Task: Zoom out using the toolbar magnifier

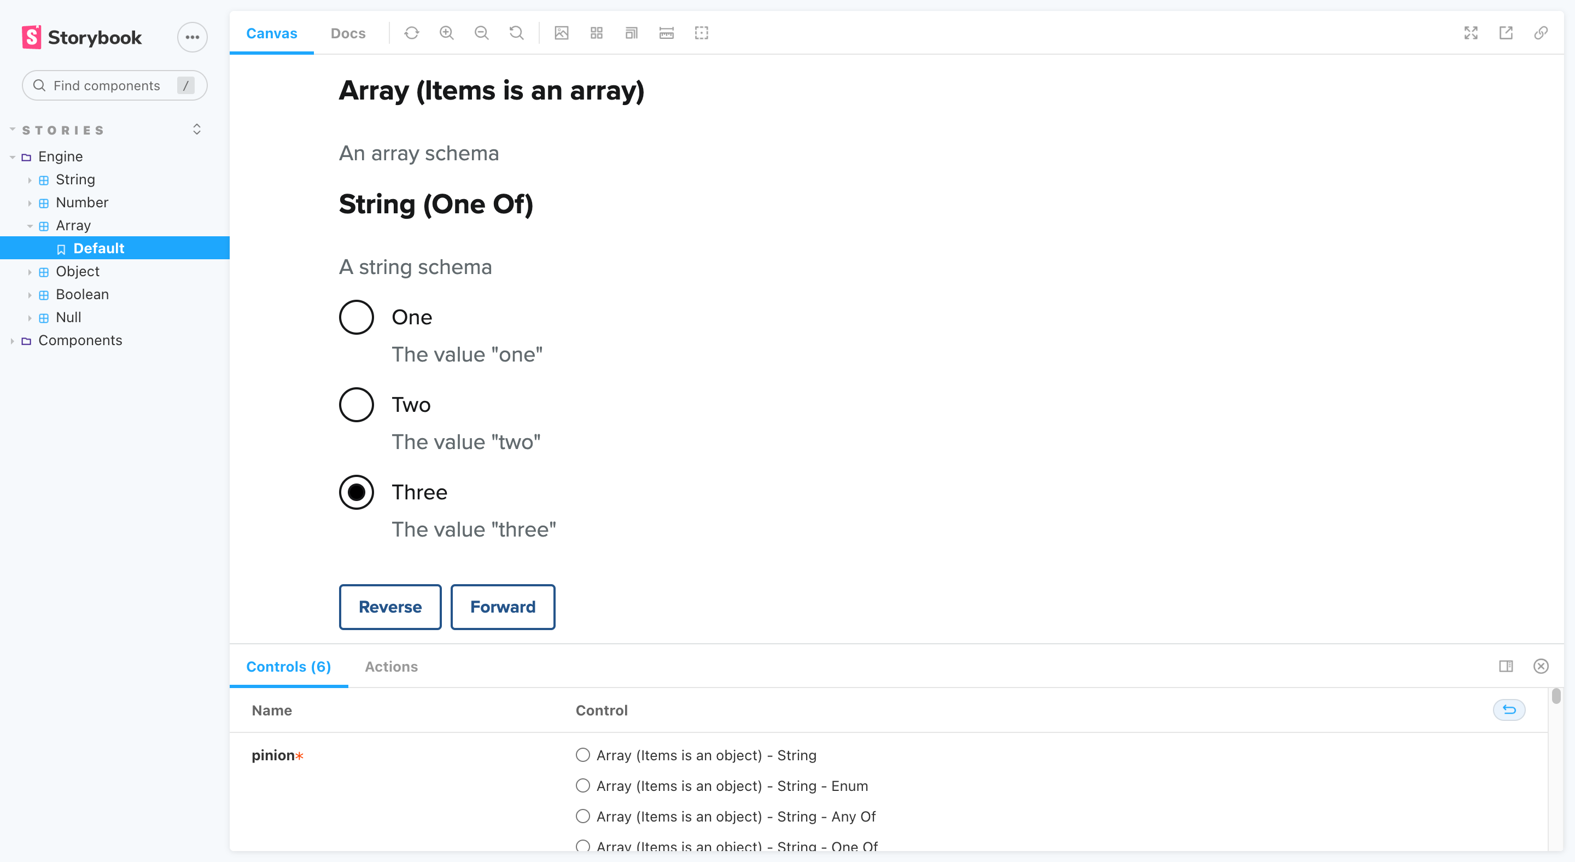Action: [482, 33]
